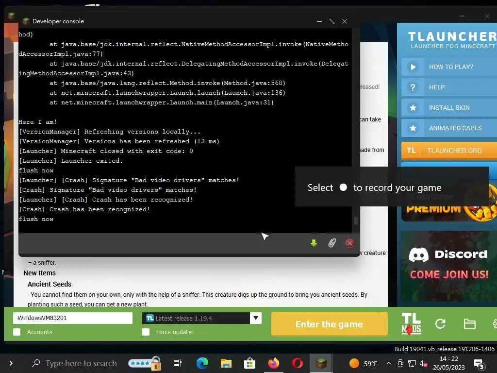Click the play icon beside How to Play
Screen dimensions: 497x373
coord(413,67)
